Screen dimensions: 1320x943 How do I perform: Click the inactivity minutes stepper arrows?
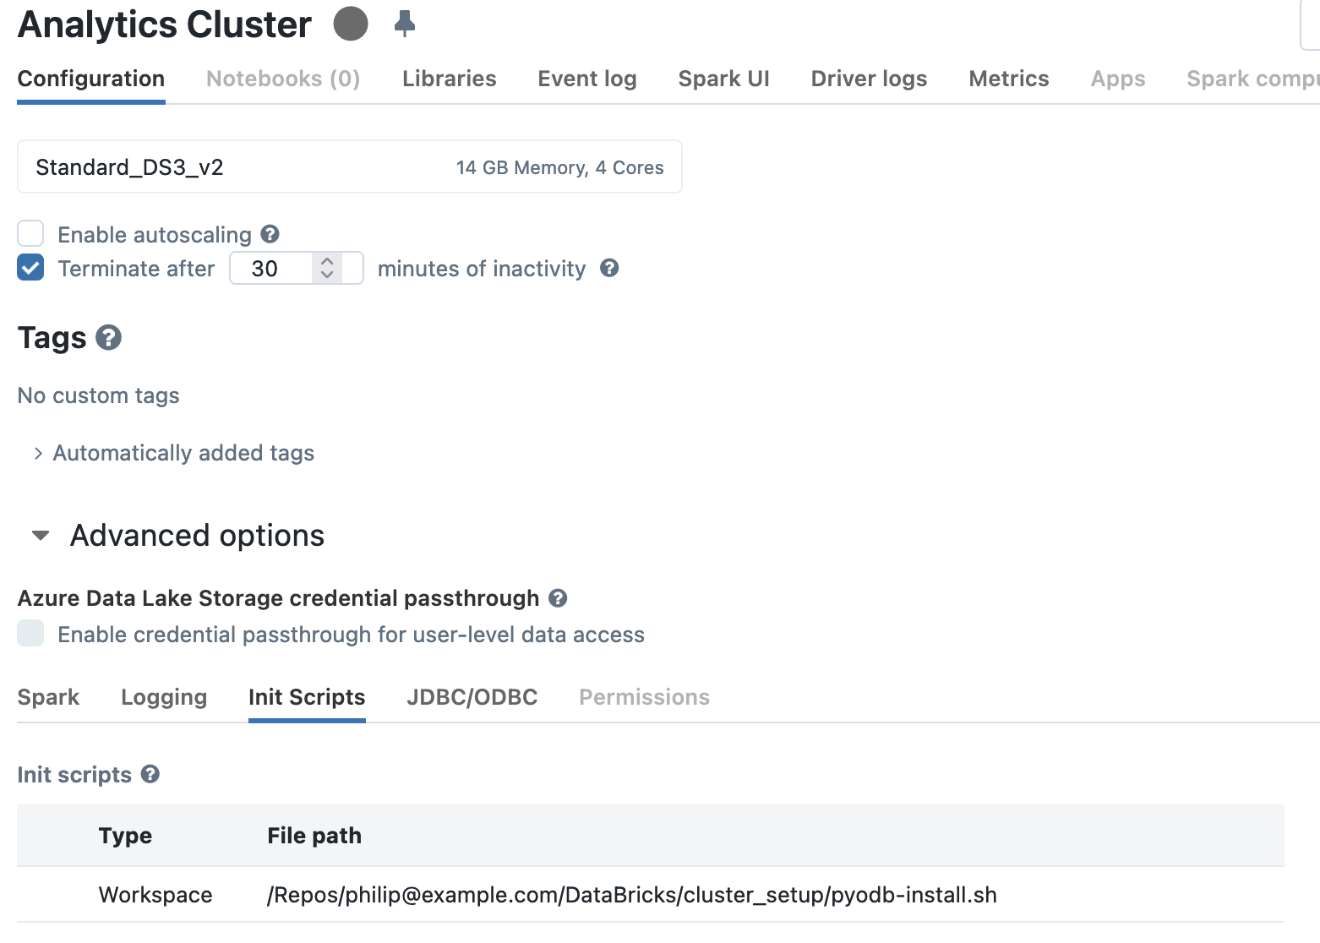coord(327,268)
